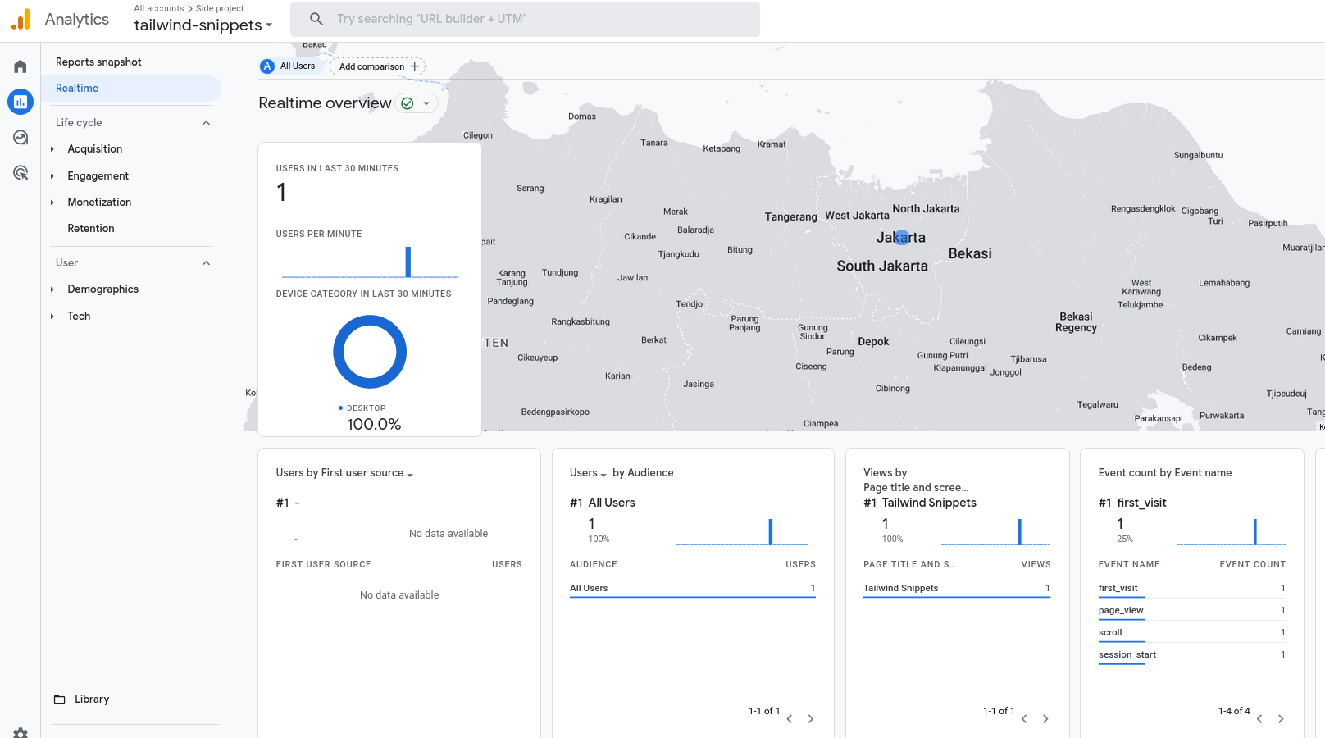The width and height of the screenshot is (1325, 738).
Task: Click the Google Analytics logo
Action: [x=21, y=19]
